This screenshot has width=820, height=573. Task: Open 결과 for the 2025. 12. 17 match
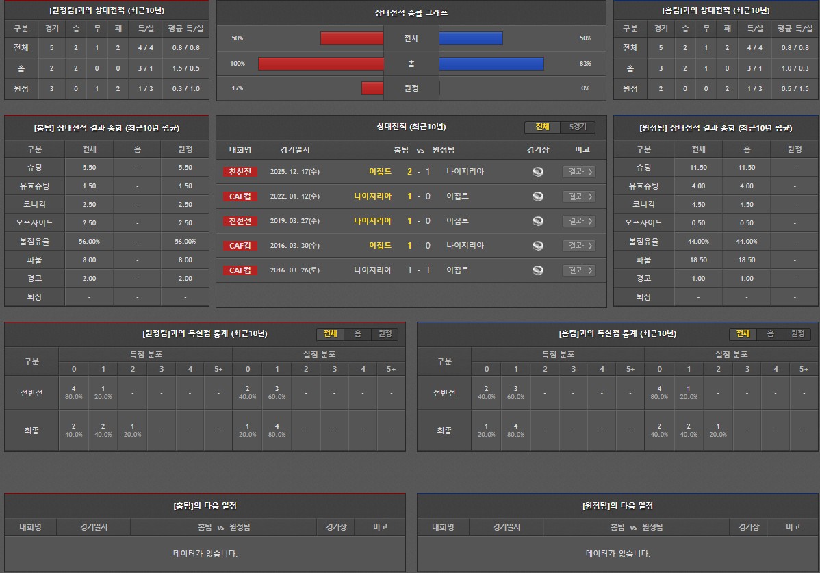(578, 172)
